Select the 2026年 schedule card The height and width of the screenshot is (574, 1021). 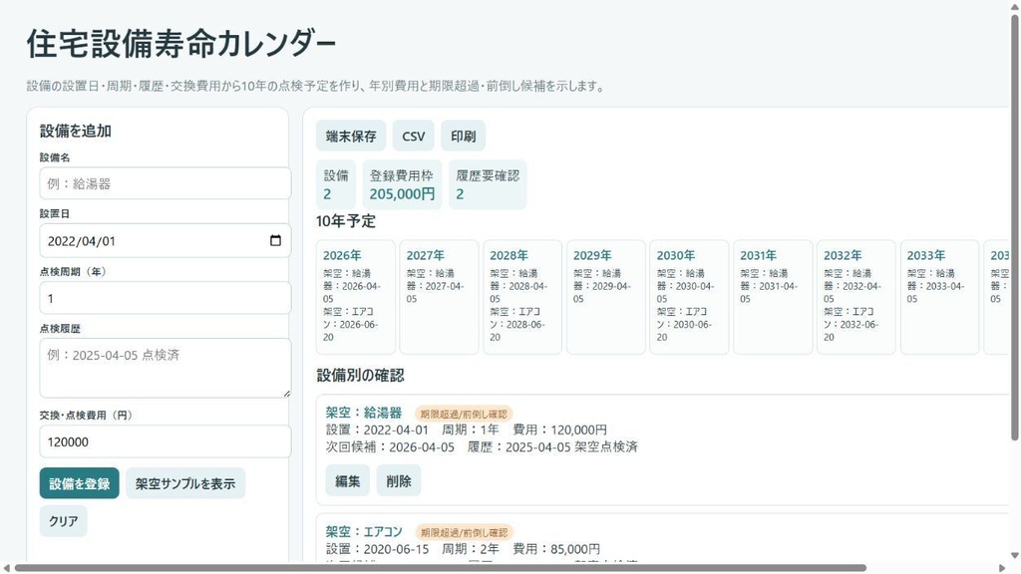(x=356, y=297)
